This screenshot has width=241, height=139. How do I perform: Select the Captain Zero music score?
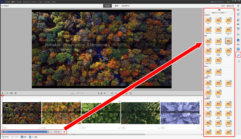228,104
